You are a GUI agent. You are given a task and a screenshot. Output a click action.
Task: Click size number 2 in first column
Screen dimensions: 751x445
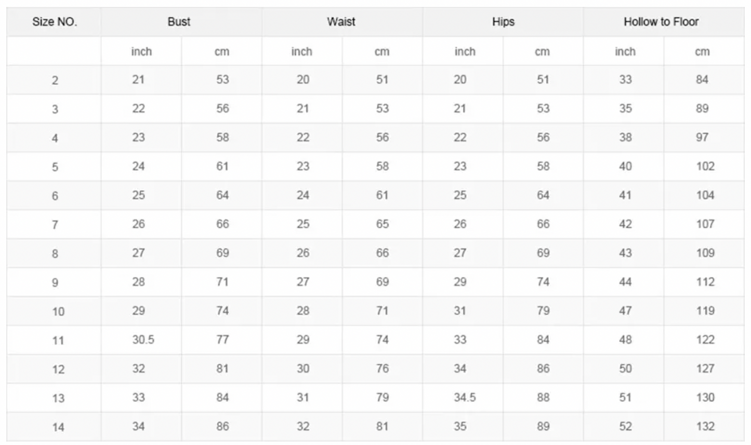click(x=55, y=80)
